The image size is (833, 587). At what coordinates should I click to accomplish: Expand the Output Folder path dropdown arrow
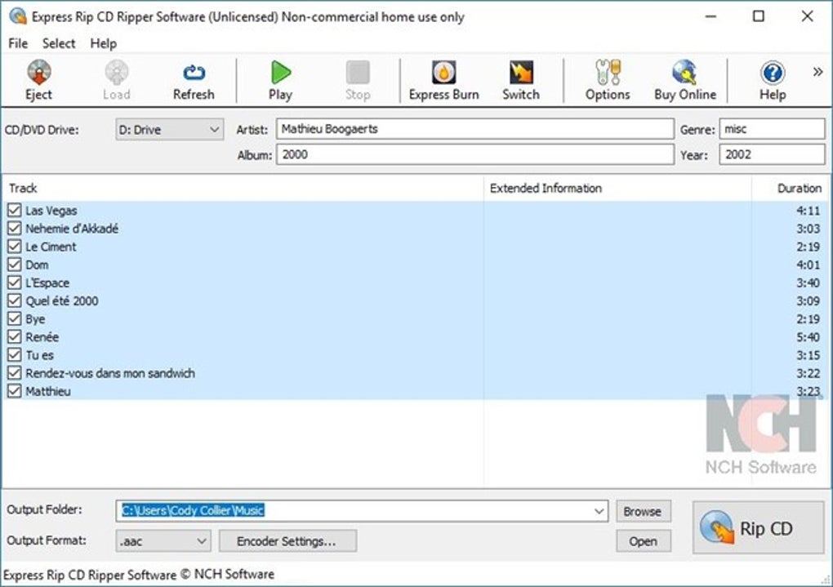599,511
